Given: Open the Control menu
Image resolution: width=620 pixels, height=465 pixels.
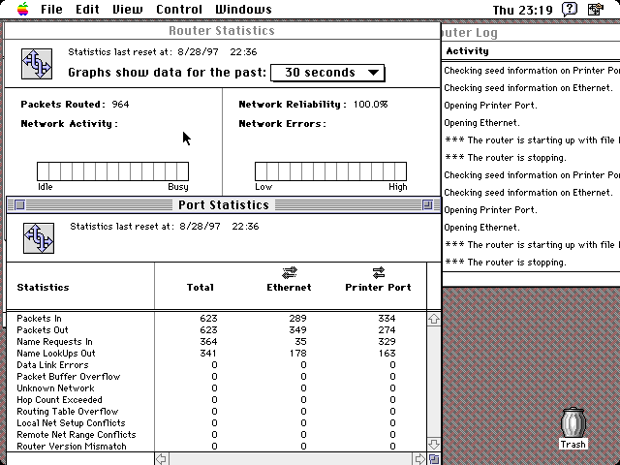Looking at the screenshot, I should [x=179, y=9].
